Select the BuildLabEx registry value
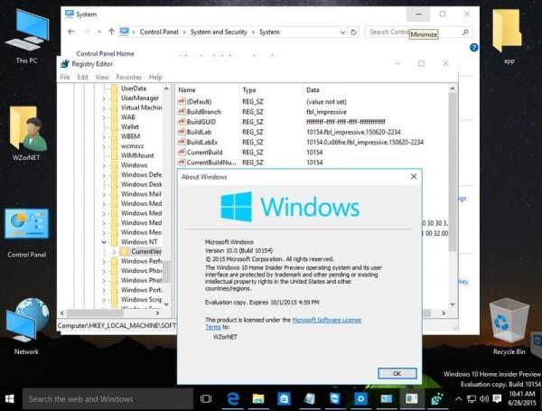 pos(201,142)
